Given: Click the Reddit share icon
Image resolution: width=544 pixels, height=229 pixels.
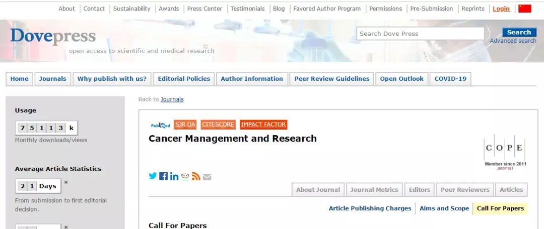Looking at the screenshot, I should click(185, 176).
